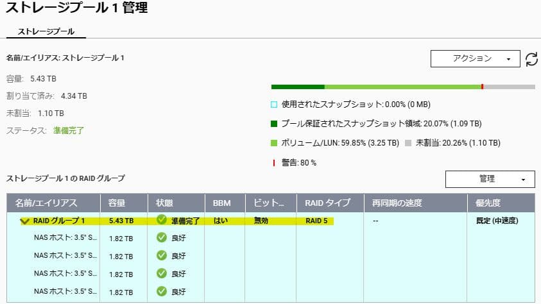Click the 名前/エイリアス column header

click(x=46, y=203)
